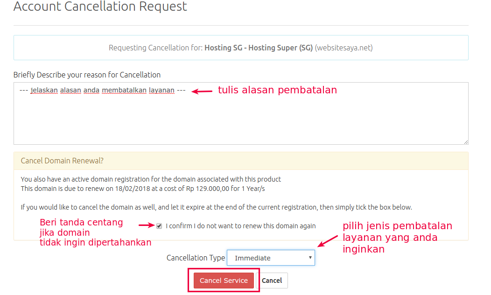The width and height of the screenshot is (491, 295).
Task: Click red arrow pointing at the checkbox
Action: point(147,225)
